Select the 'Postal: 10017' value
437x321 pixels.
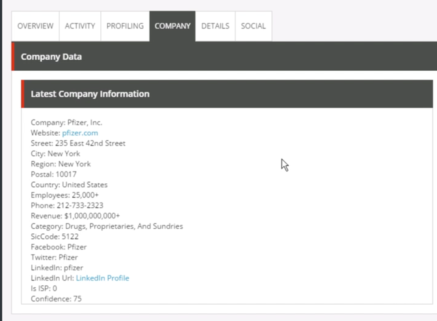pyautogui.click(x=53, y=174)
